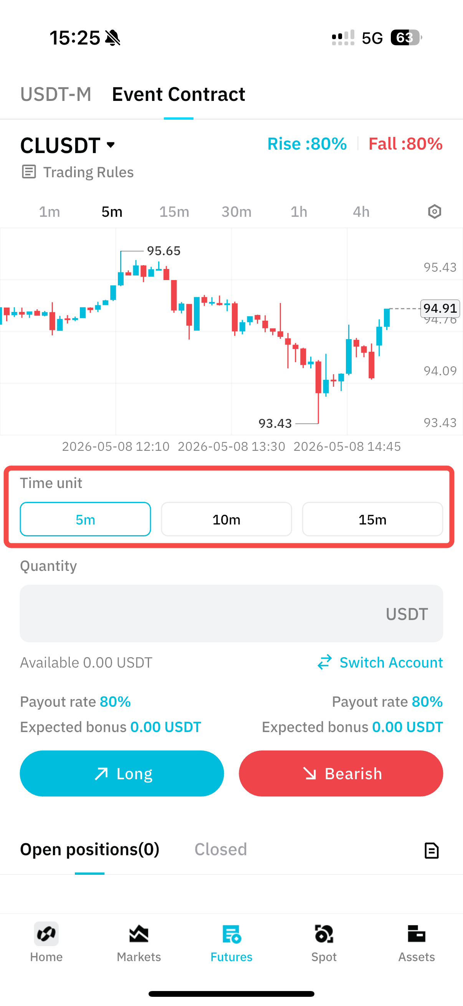The width and height of the screenshot is (463, 1006).
Task: Focus the Quantity USDT input field
Action: 231,613
